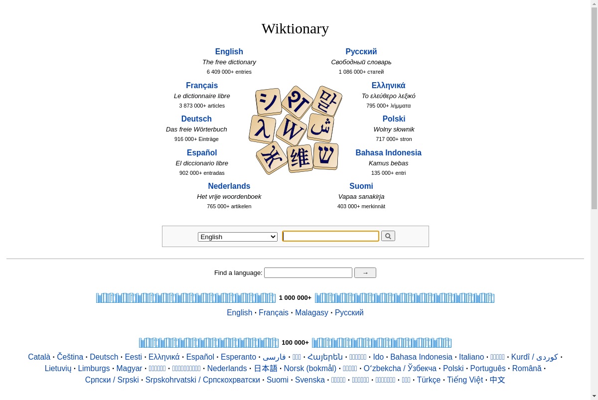
Task: Open the Русский Wiktionary link at top
Action: click(x=361, y=52)
